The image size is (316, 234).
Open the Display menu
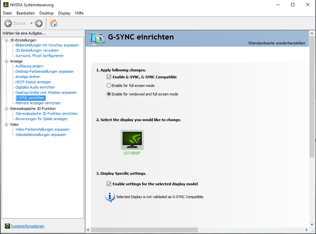tap(64, 13)
